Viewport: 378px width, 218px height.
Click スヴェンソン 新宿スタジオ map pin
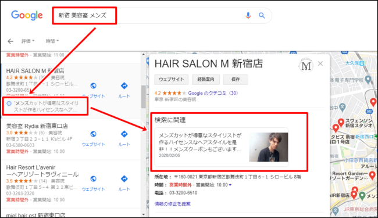pos(341,123)
